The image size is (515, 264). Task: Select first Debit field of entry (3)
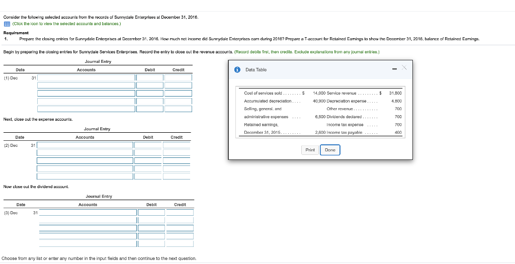(x=151, y=212)
